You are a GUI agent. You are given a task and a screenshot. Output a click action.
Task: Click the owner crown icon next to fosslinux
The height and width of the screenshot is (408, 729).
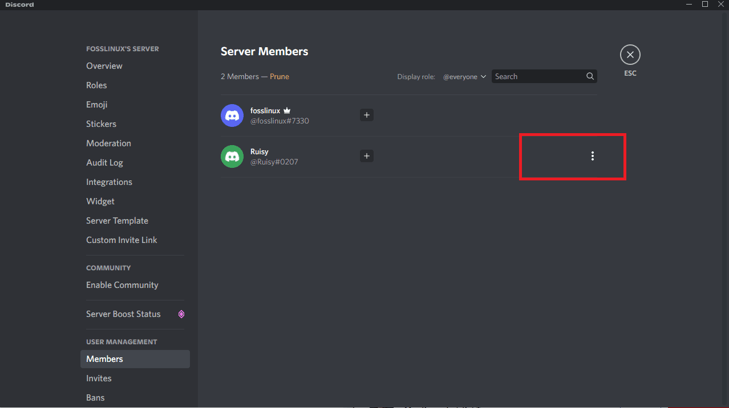[x=287, y=110]
